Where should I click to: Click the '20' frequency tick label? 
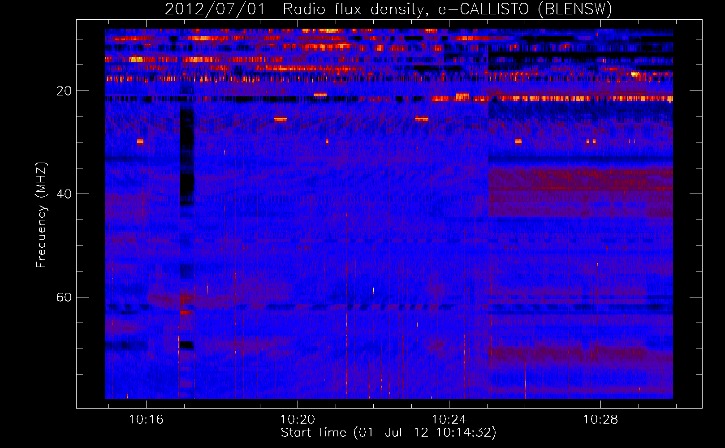pos(64,91)
